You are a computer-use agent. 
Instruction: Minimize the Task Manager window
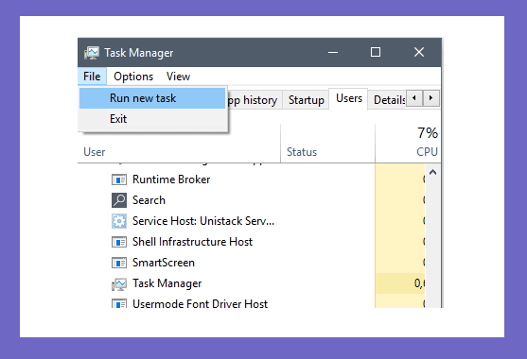(x=333, y=52)
